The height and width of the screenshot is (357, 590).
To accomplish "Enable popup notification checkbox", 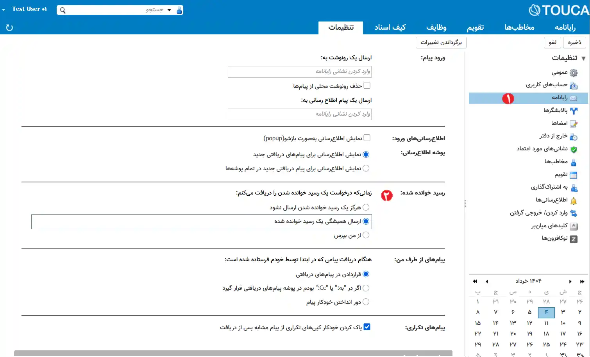I will (367, 138).
